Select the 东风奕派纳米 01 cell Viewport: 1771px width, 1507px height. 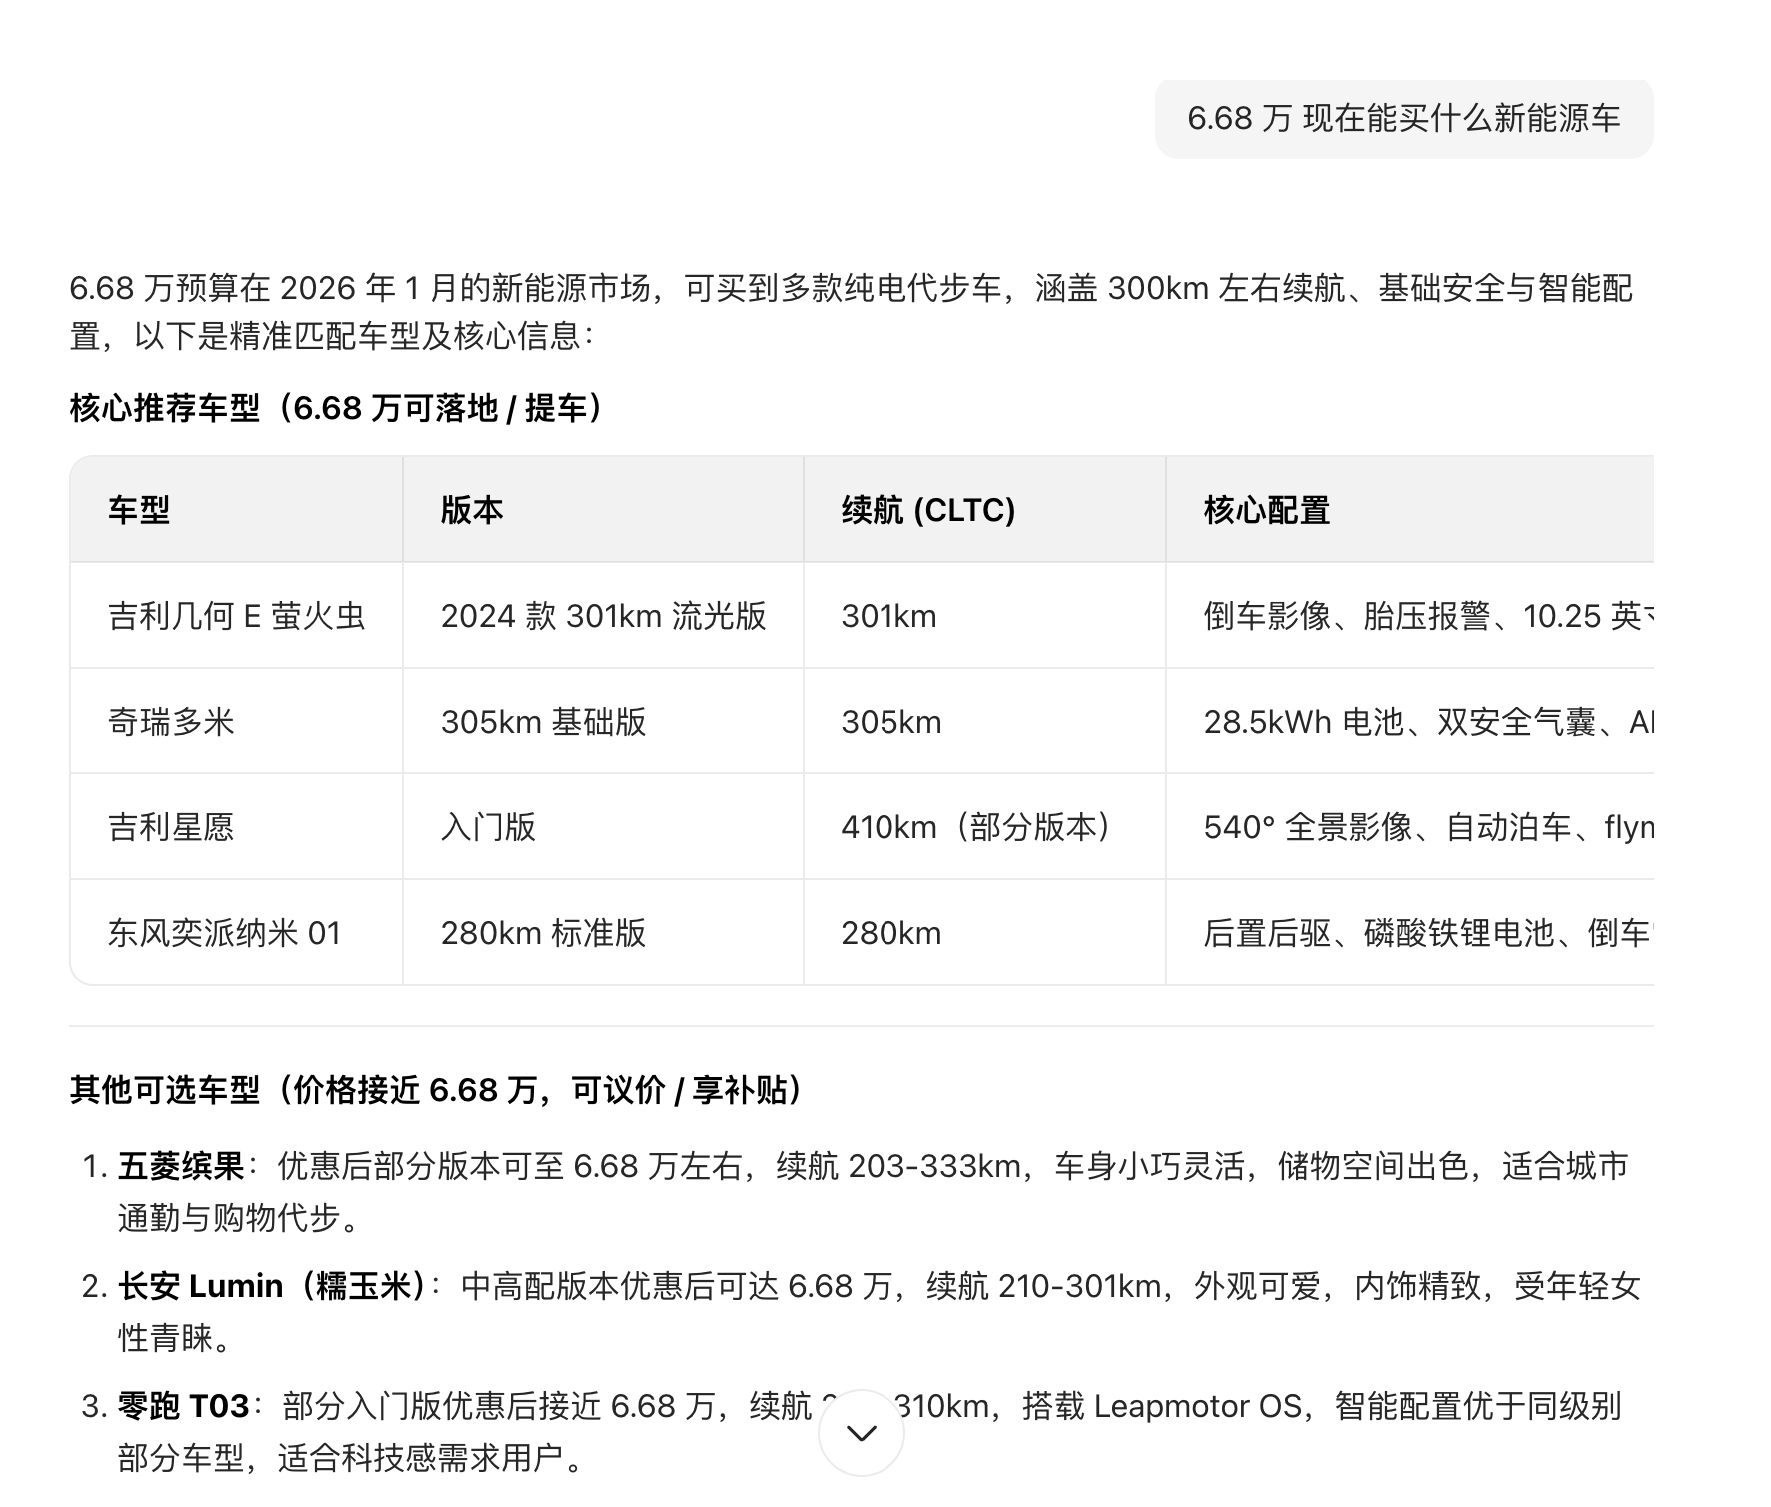tap(237, 933)
